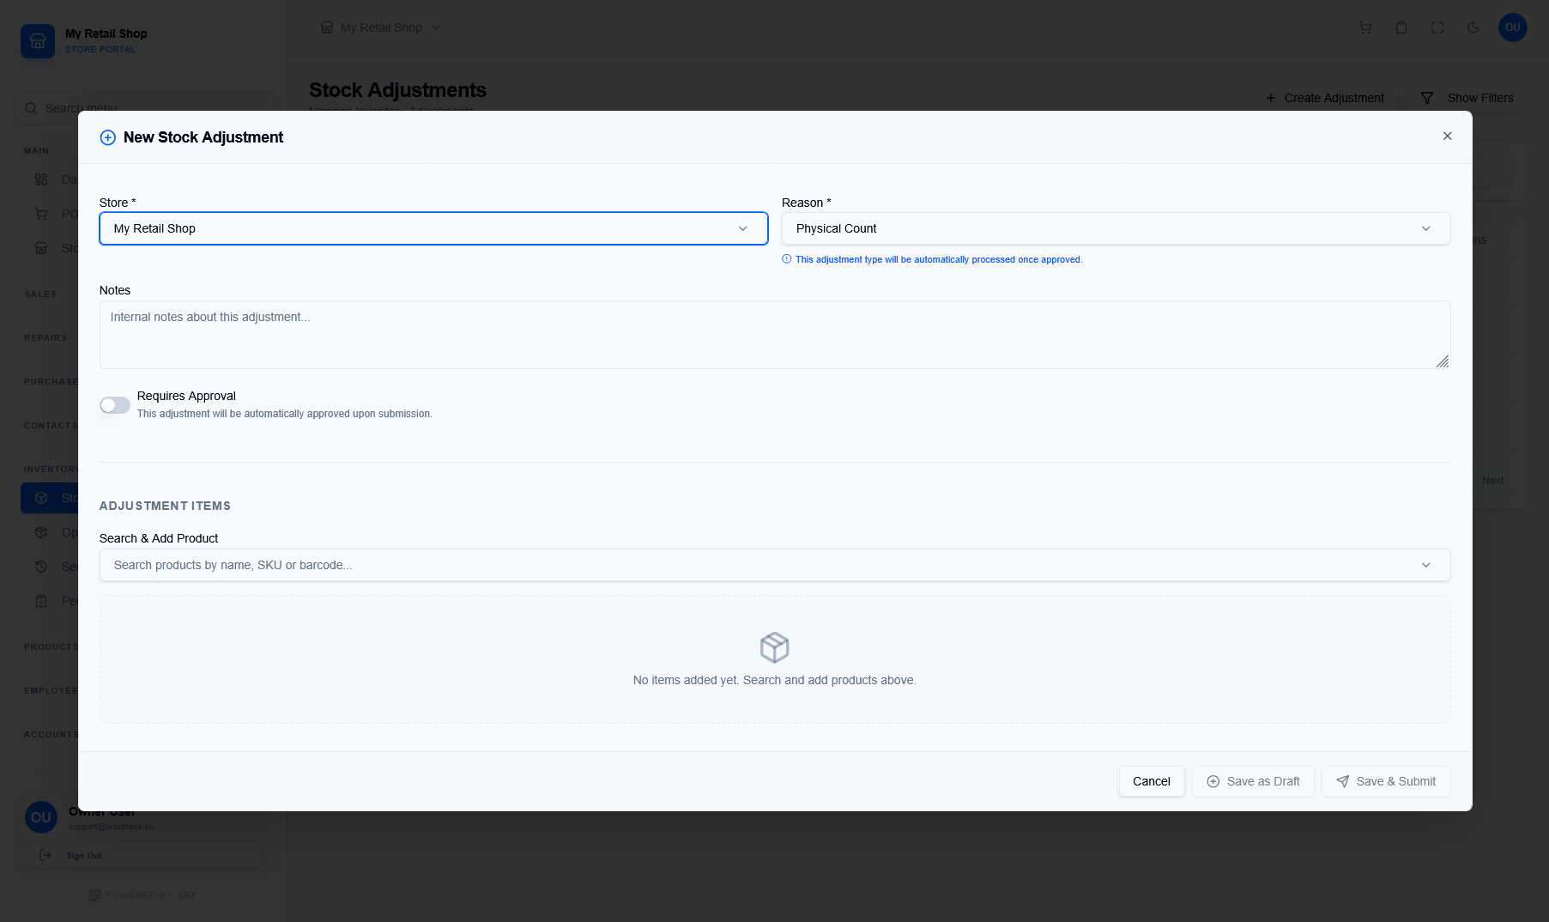Screen dimensions: 1549x922
Task: Open the OU user avatar menu
Action: coord(1512,27)
